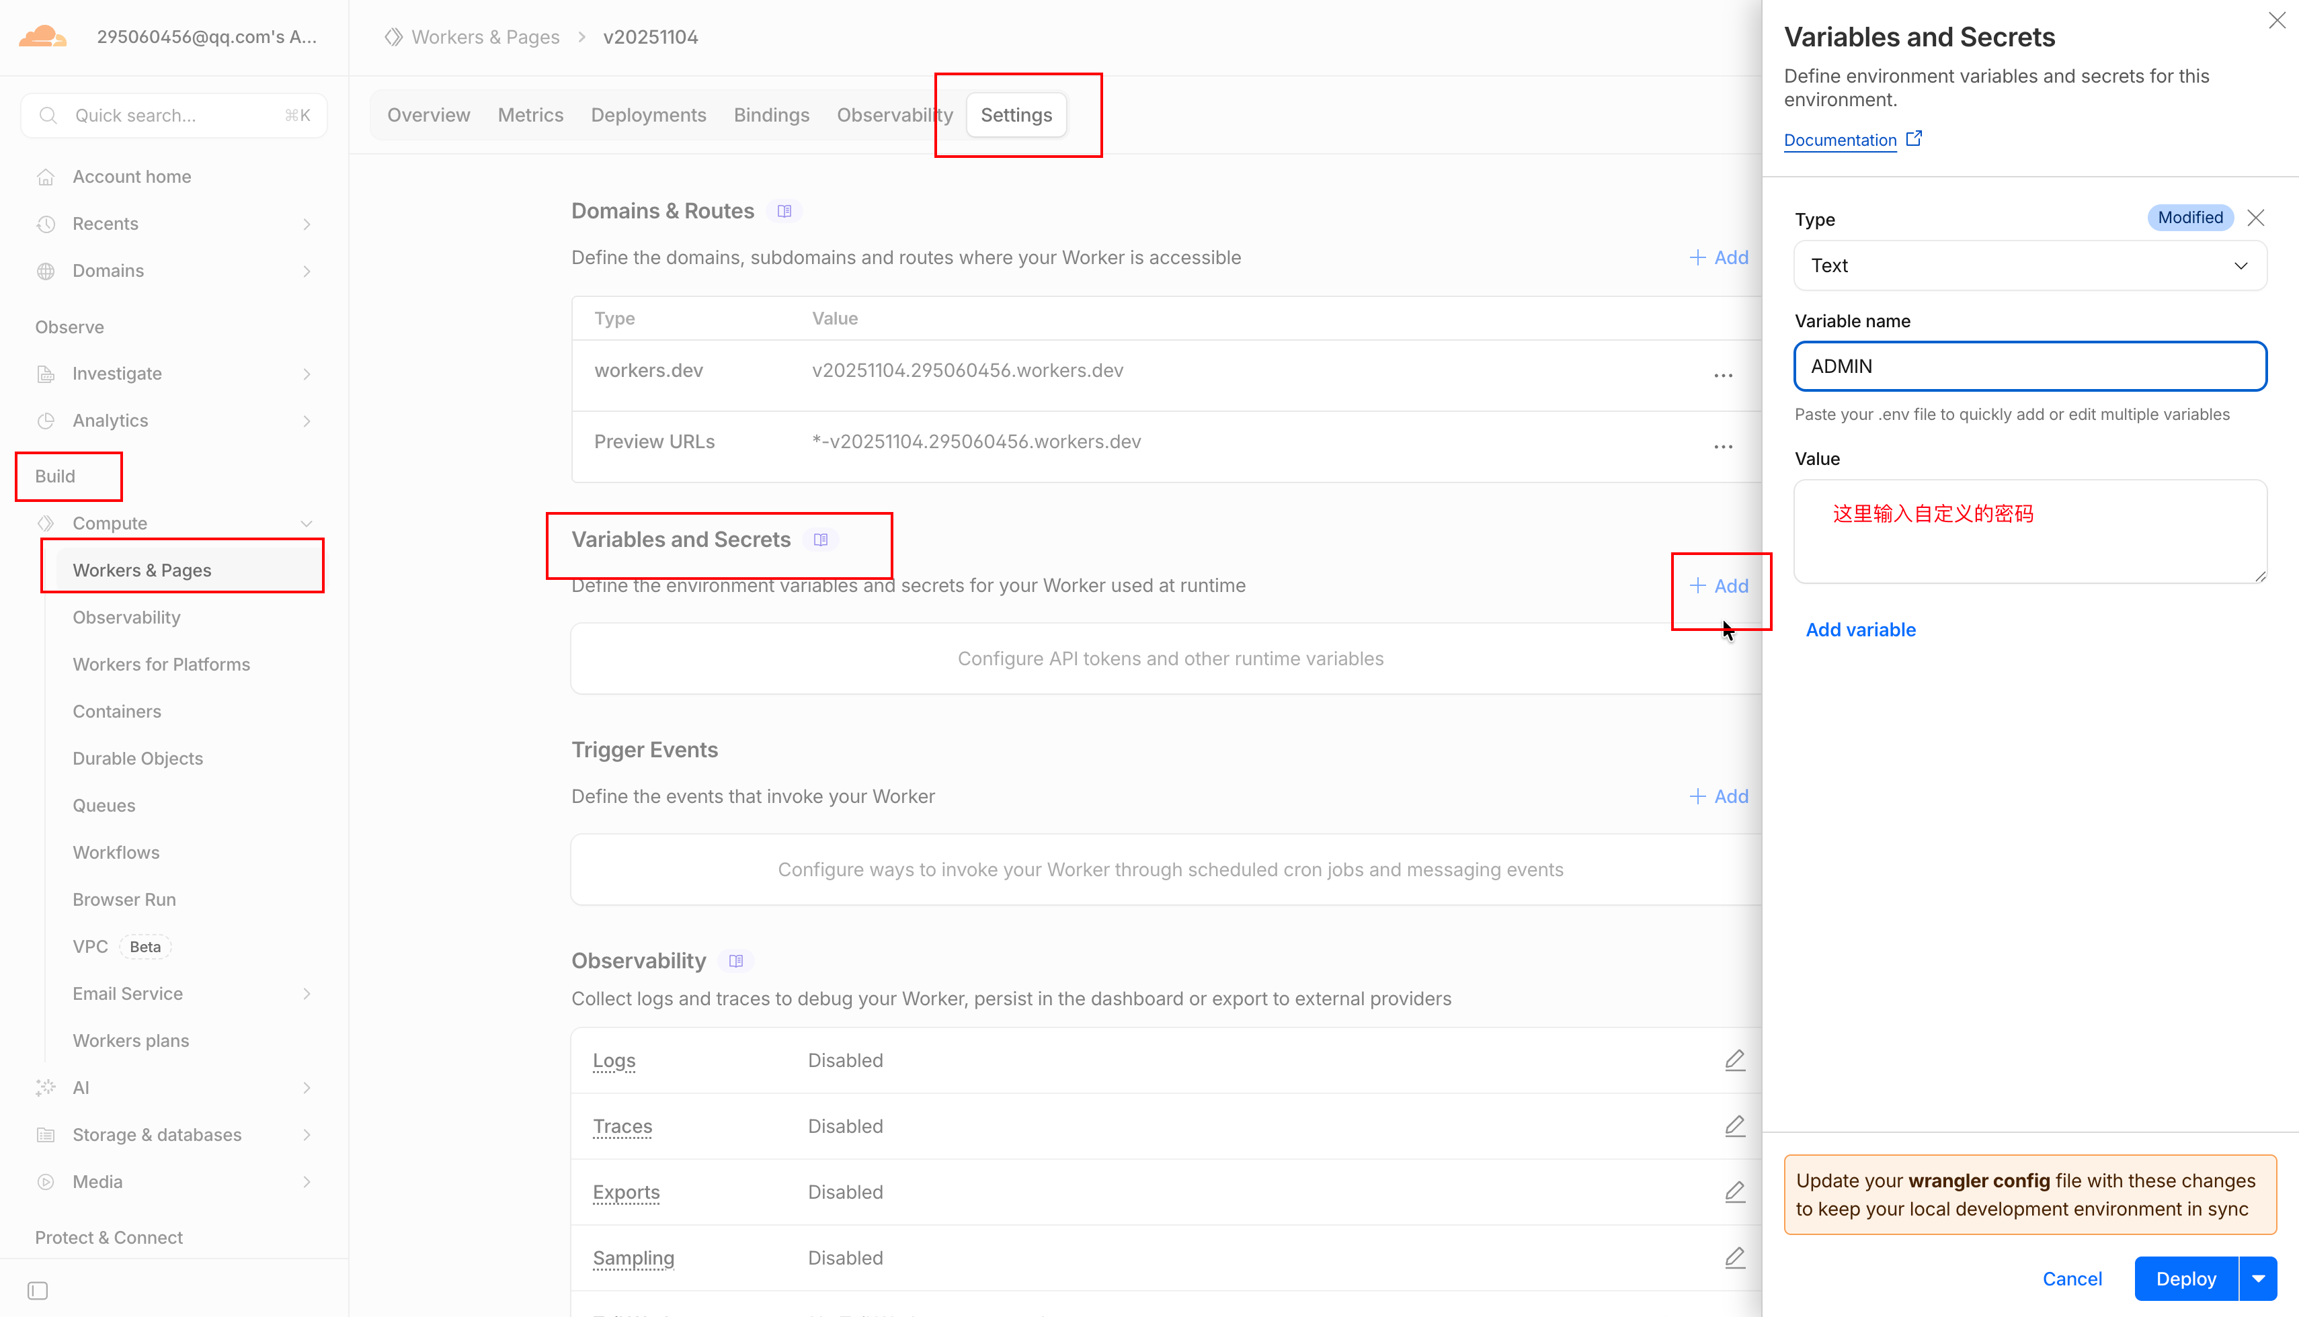Open Observability under Compute in sidebar

point(126,618)
